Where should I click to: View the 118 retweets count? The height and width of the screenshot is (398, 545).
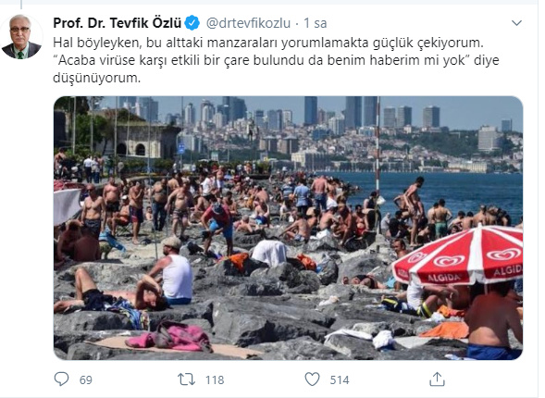(x=215, y=379)
